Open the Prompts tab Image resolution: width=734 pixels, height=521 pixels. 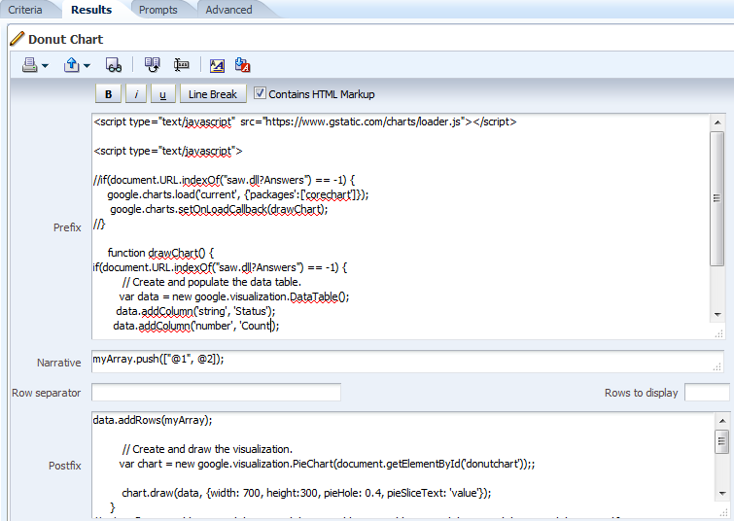pos(157,10)
